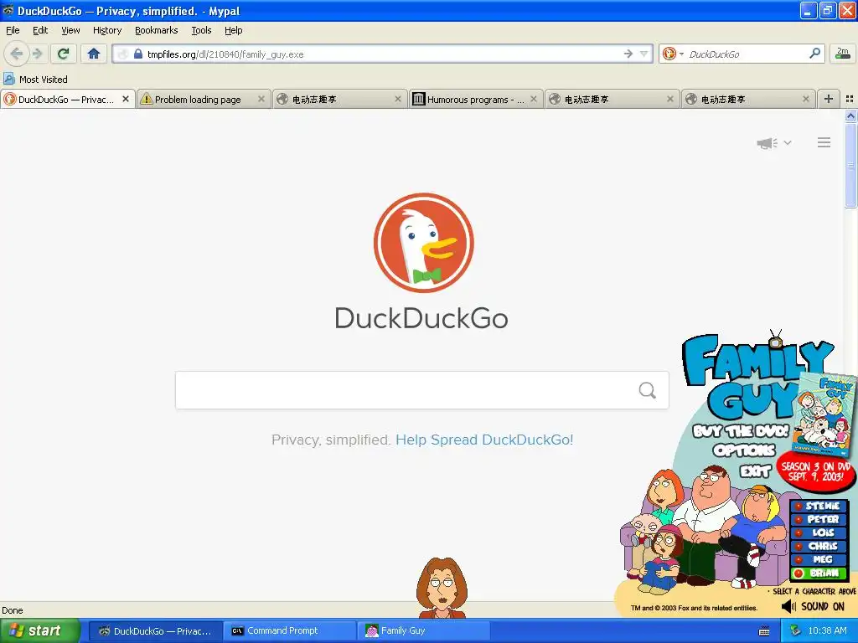Reload the current page
Image resolution: width=858 pixels, height=643 pixels.
64,54
